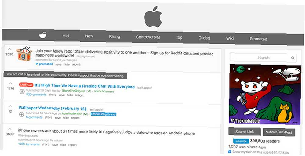Click the 2620 score on promoted post
This screenshot has width=305, height=156.
[9, 54]
